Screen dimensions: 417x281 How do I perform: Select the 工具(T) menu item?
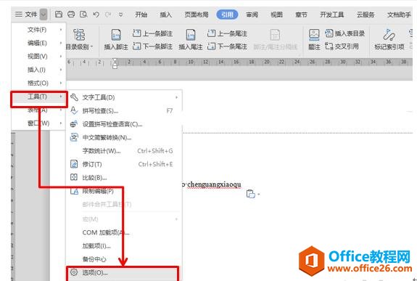pyautogui.click(x=39, y=97)
